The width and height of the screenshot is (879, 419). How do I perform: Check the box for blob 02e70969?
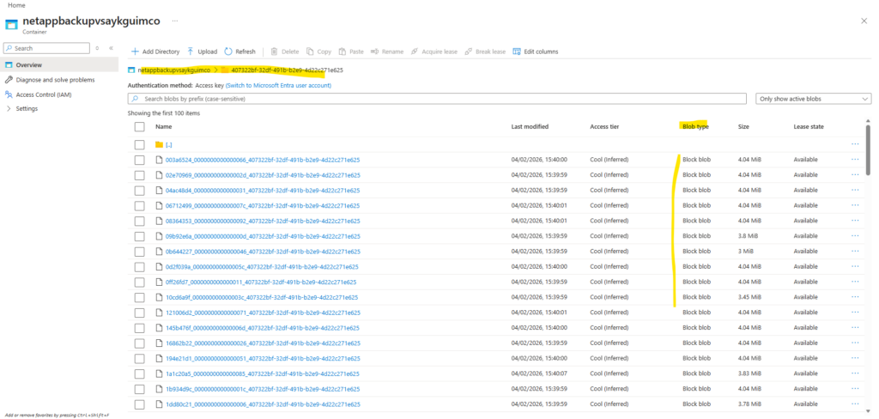tap(139, 175)
